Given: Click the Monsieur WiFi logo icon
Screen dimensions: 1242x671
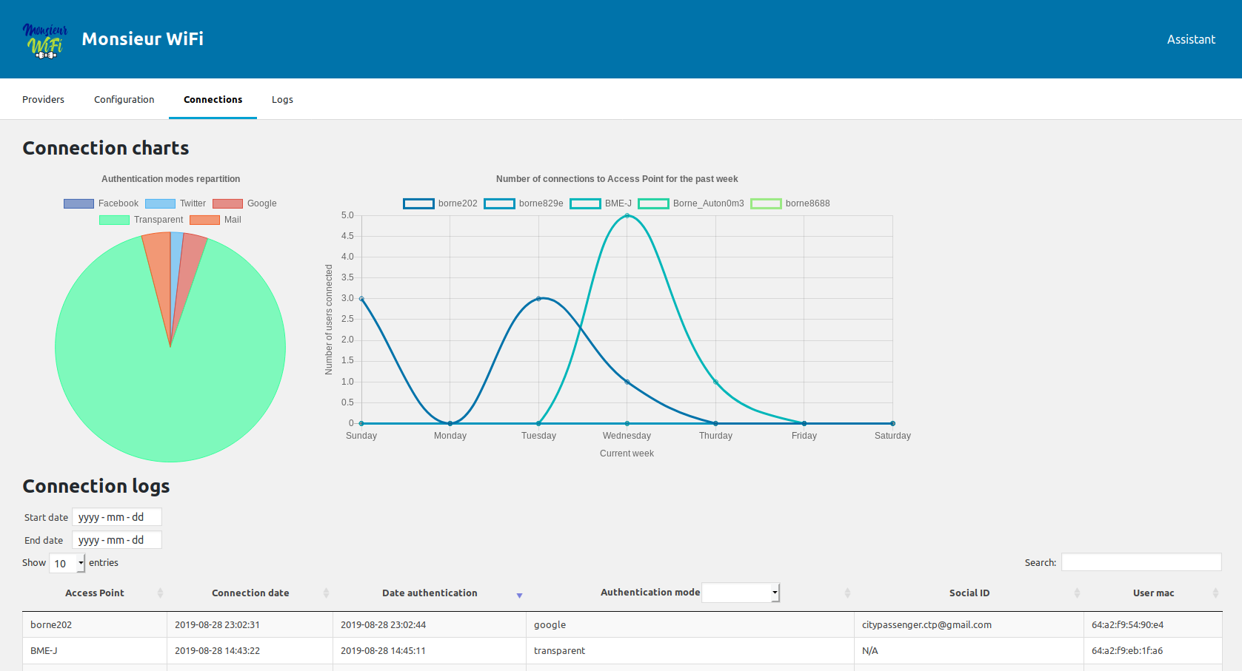Looking at the screenshot, I should pos(45,40).
